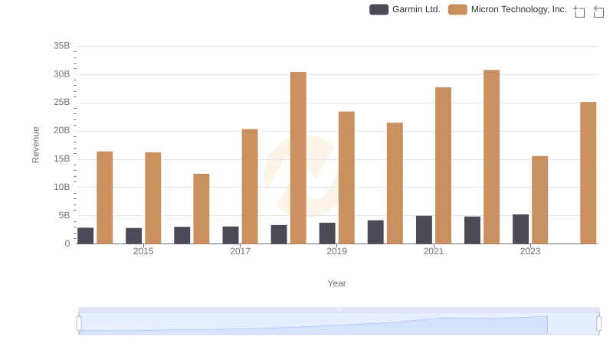Click the 25B y-axis label
This screenshot has width=613, height=353.
(x=62, y=103)
